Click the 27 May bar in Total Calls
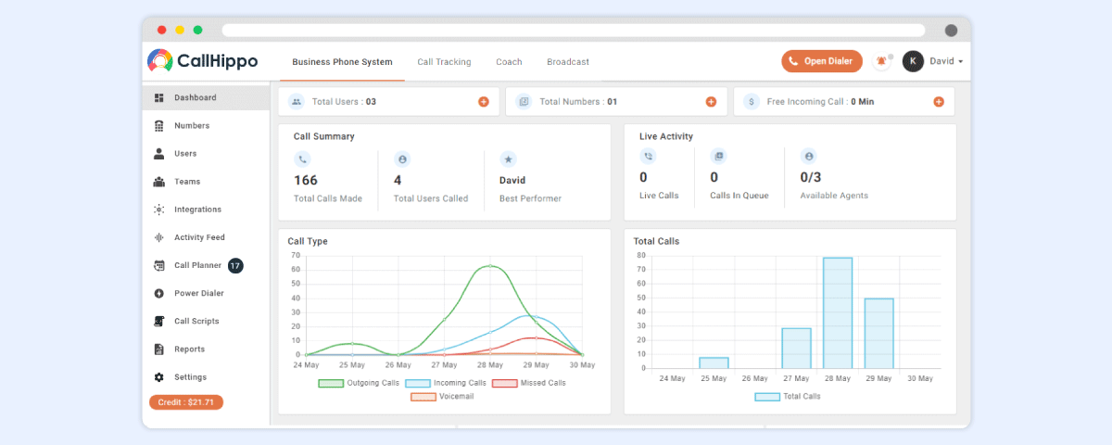The image size is (1112, 445). (796, 348)
